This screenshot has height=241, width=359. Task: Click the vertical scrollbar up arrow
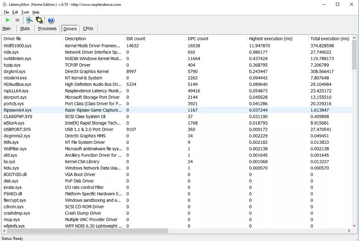coord(354,38)
